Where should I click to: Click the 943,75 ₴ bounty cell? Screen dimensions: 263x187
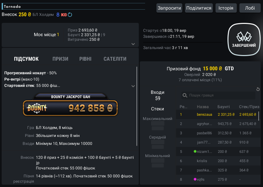click(224, 124)
